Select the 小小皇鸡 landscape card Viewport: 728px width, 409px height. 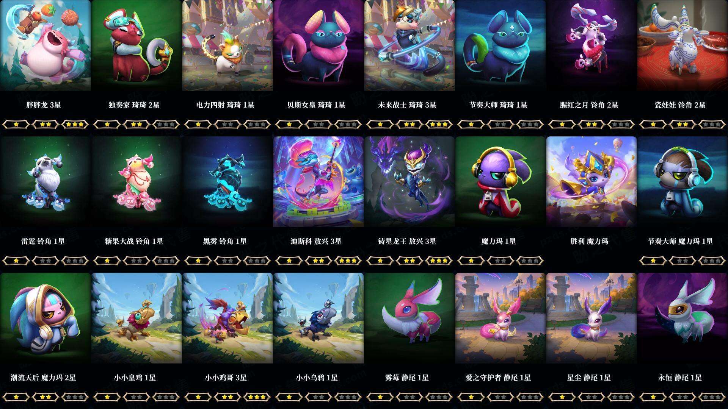coord(136,318)
